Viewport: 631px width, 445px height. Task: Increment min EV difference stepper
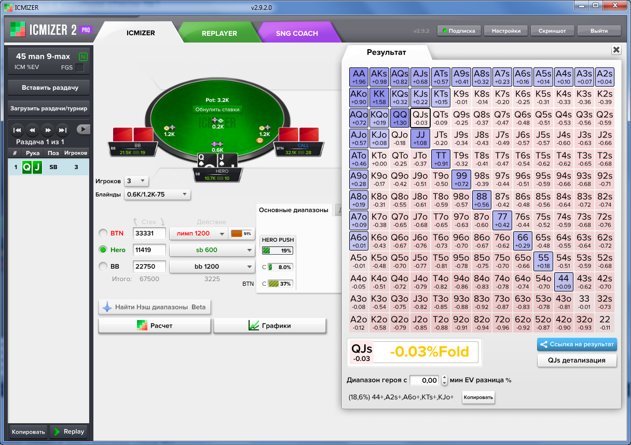(444, 378)
